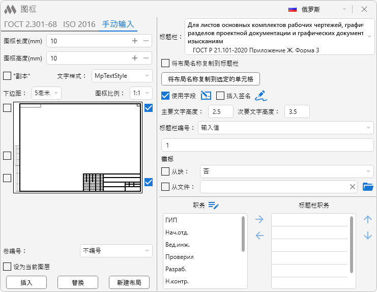Click the signature pen icon beside 插入签名
The image size is (377, 292).
[260, 95]
